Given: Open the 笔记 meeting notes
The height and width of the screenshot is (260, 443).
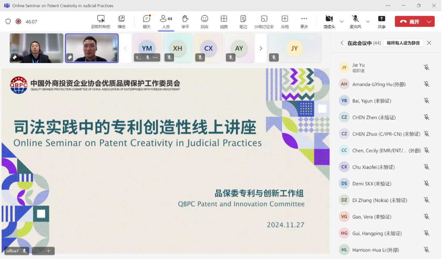Looking at the screenshot, I should [243, 22].
